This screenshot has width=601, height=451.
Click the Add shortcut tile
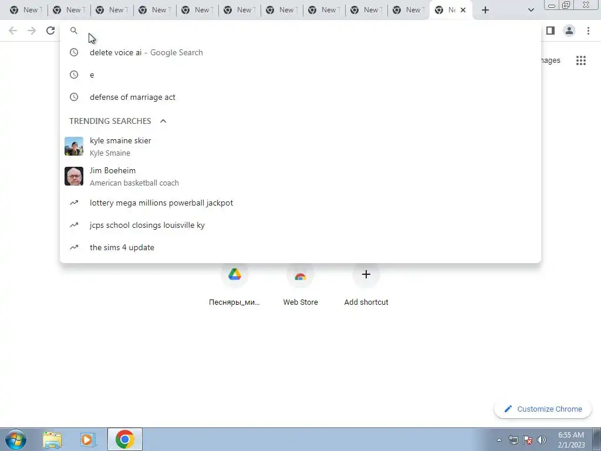pyautogui.click(x=366, y=285)
